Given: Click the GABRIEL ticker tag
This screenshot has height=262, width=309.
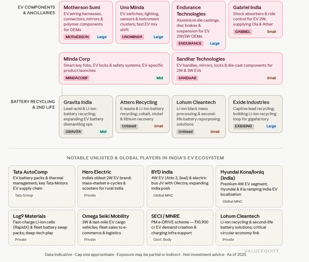Looking at the screenshot, I should click(243, 32).
